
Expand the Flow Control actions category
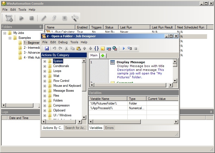point(45,81)
